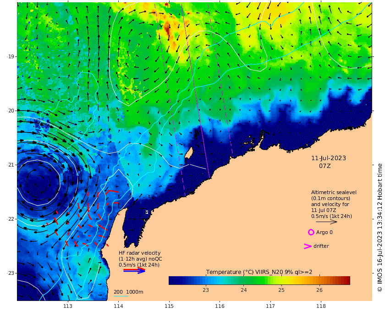Click longitude axis label '113'
The height and width of the screenshot is (312, 385).
click(x=68, y=306)
